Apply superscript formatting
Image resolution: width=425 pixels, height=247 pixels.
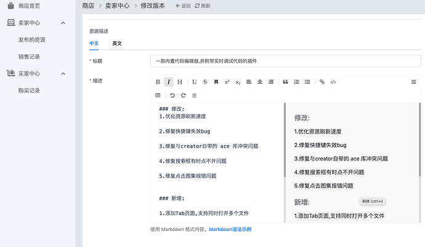pos(227,82)
